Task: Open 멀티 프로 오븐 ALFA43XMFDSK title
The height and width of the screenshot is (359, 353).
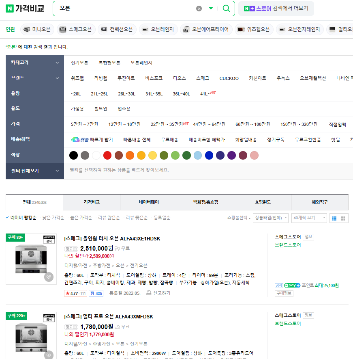Action: click(x=109, y=317)
